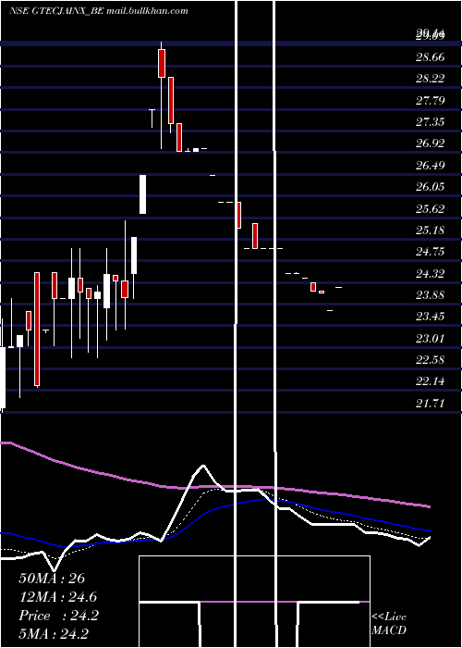This screenshot has width=462, height=648.
Task: Click the large white candlestick below 26.49 line
Action: pyautogui.click(x=142, y=194)
